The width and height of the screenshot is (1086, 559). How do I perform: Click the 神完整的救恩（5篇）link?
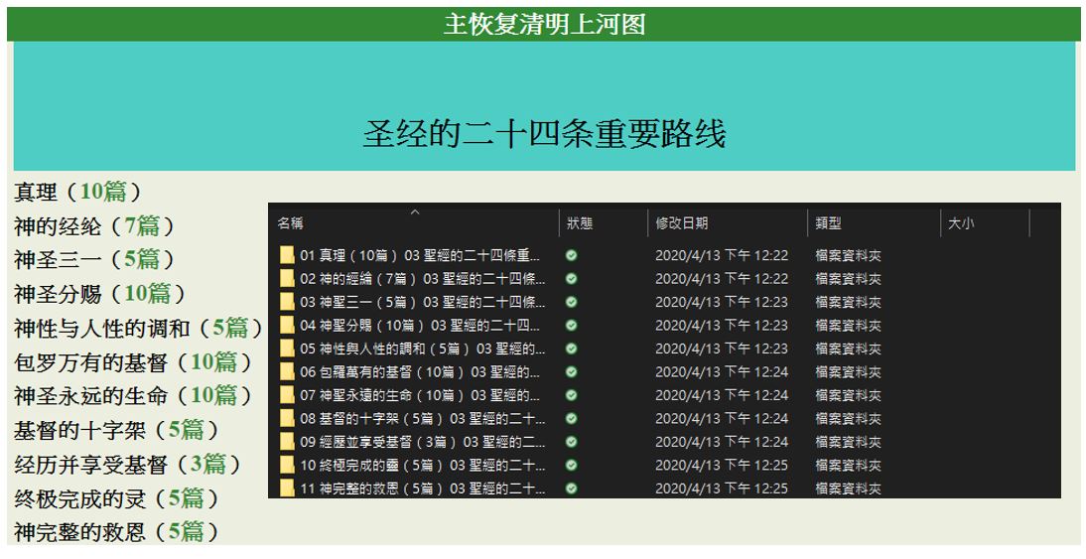(116, 532)
